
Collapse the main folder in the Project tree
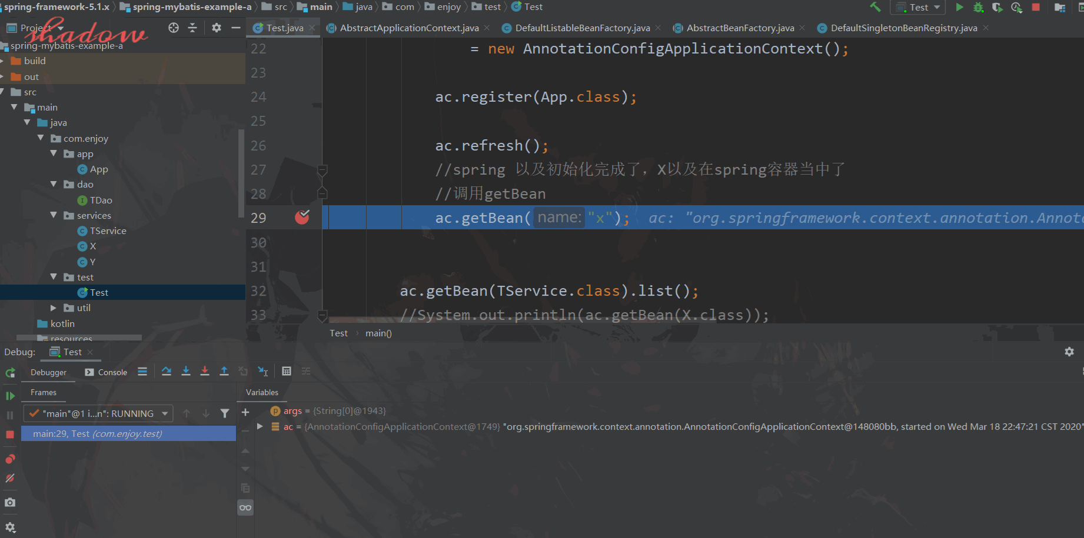coord(14,107)
